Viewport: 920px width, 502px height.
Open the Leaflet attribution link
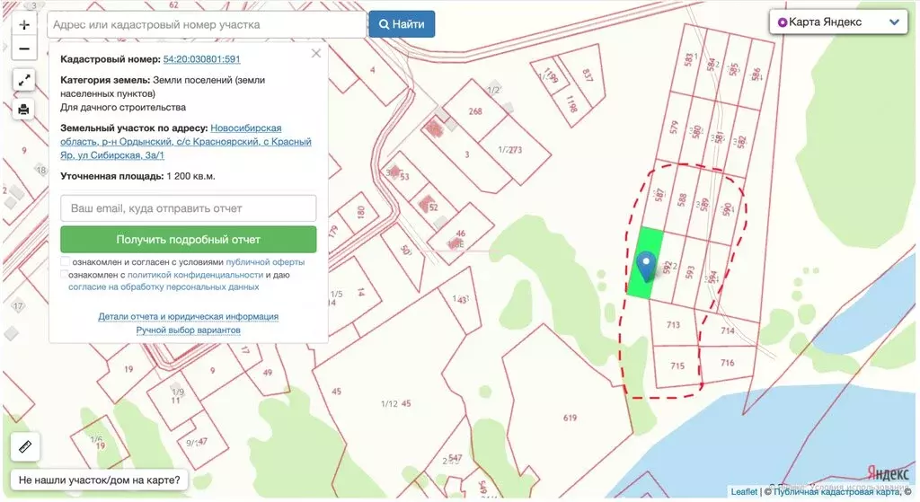pyautogui.click(x=744, y=491)
